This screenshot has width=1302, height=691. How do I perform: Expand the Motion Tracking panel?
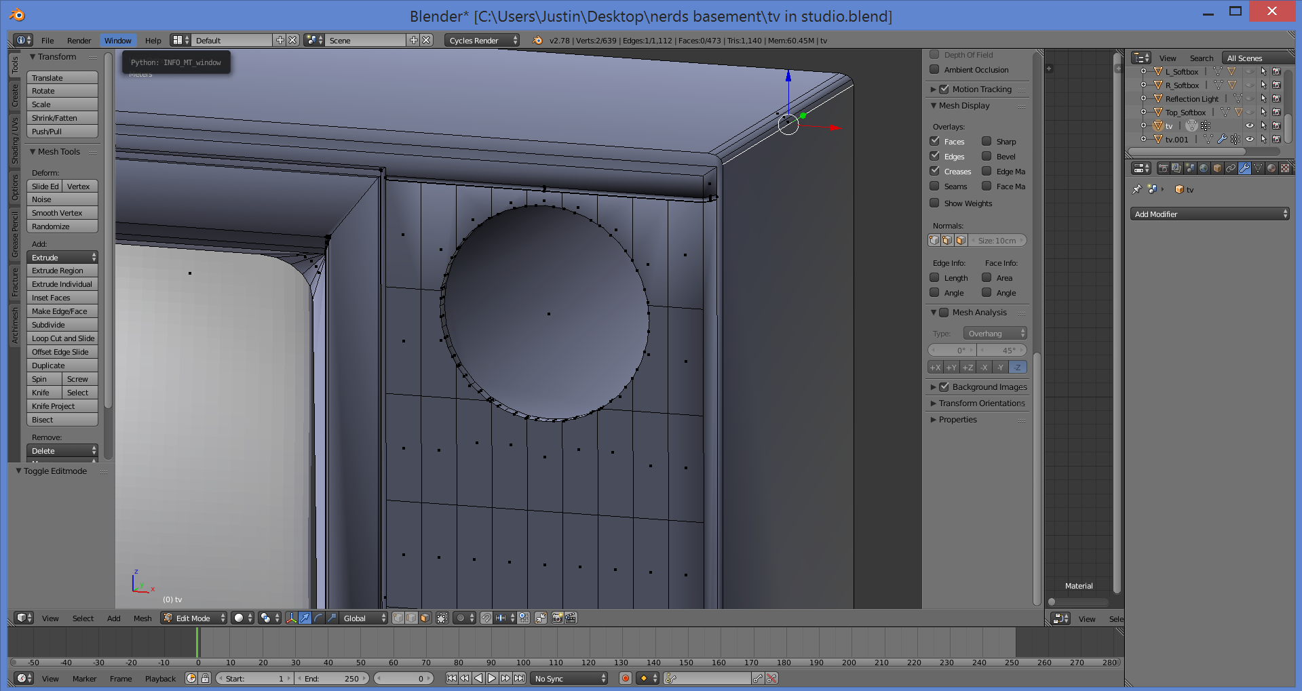coord(934,90)
